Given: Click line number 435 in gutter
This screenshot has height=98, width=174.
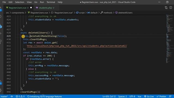Looking at the screenshot, I should point(8,56).
